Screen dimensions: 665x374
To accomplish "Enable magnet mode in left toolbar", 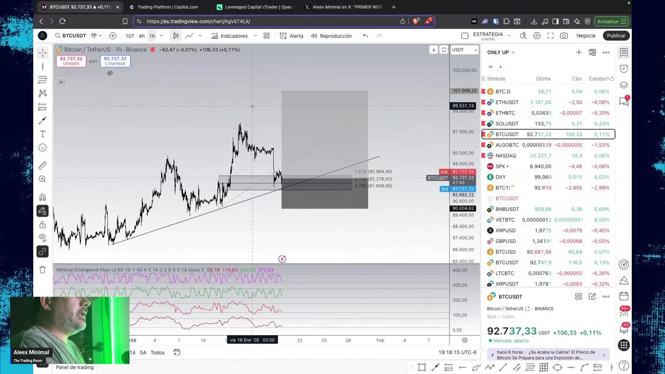I will 43,197.
